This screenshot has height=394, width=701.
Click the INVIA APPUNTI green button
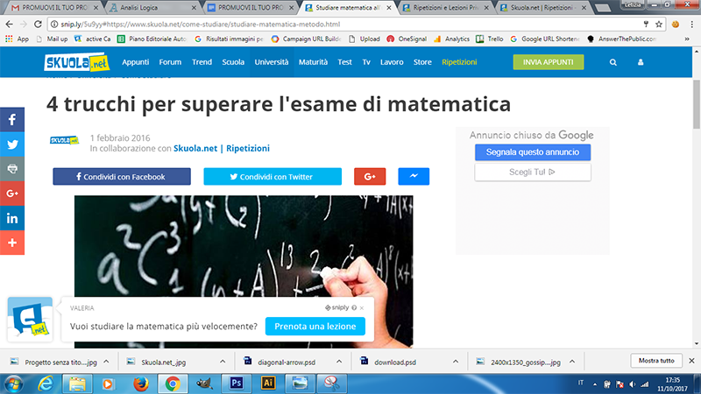[x=548, y=62]
